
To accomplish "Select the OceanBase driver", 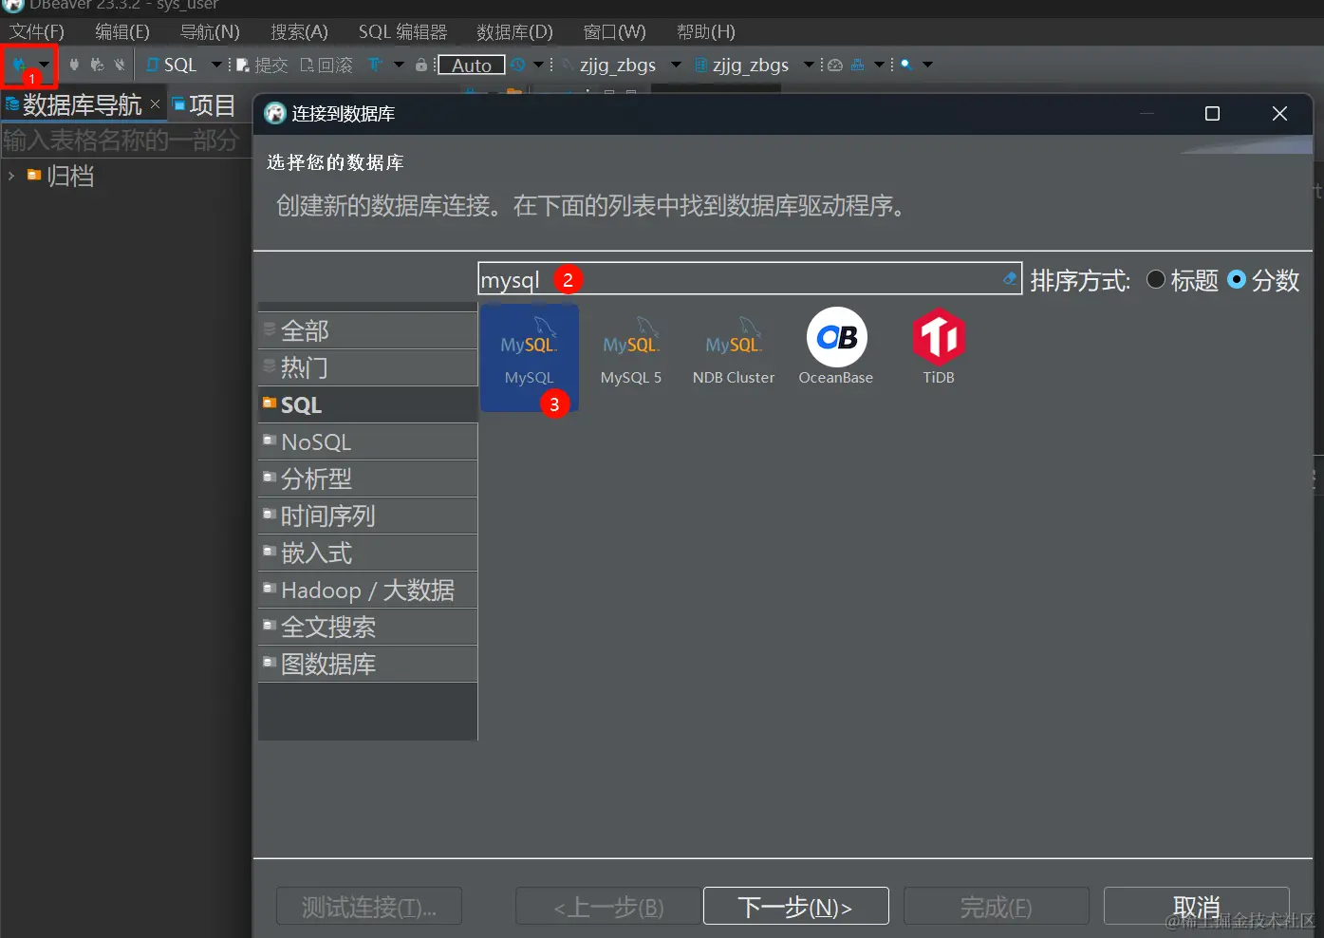I will tap(835, 347).
